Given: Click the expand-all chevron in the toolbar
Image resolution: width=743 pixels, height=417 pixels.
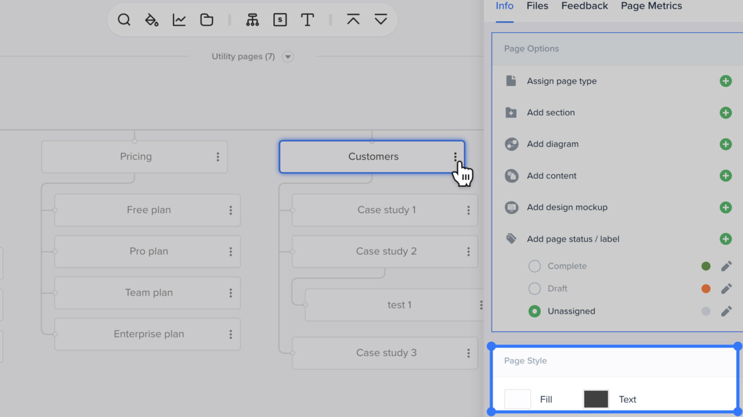Looking at the screenshot, I should tap(381, 20).
